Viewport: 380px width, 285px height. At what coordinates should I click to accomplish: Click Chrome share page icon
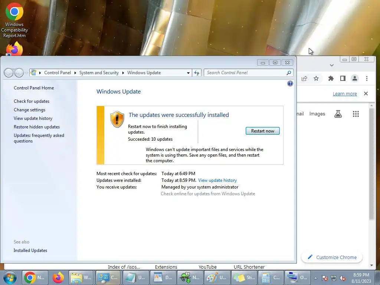[x=304, y=78]
